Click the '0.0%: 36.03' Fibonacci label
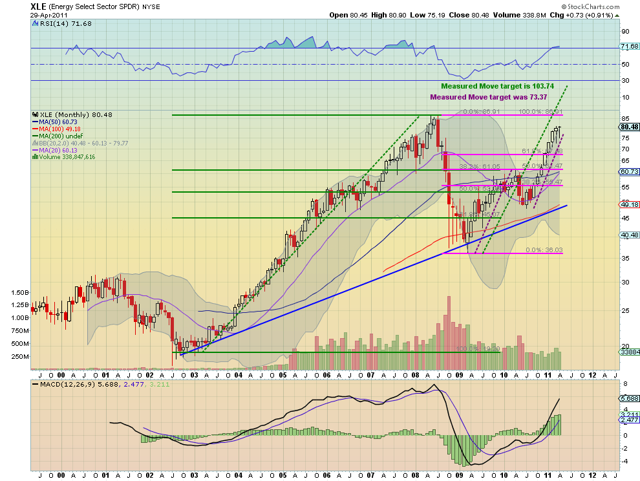Image resolution: width=640 pixels, height=481 pixels. [544, 250]
